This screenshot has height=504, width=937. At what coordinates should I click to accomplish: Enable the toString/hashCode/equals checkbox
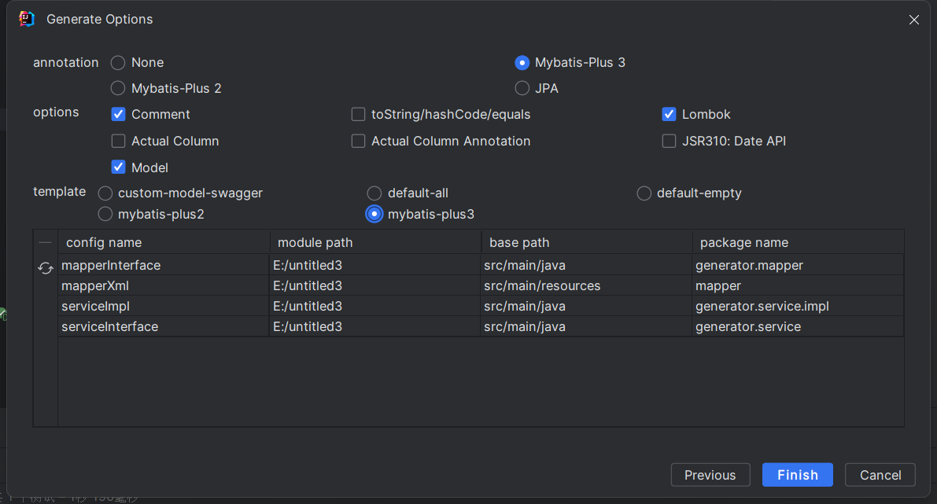click(x=358, y=114)
